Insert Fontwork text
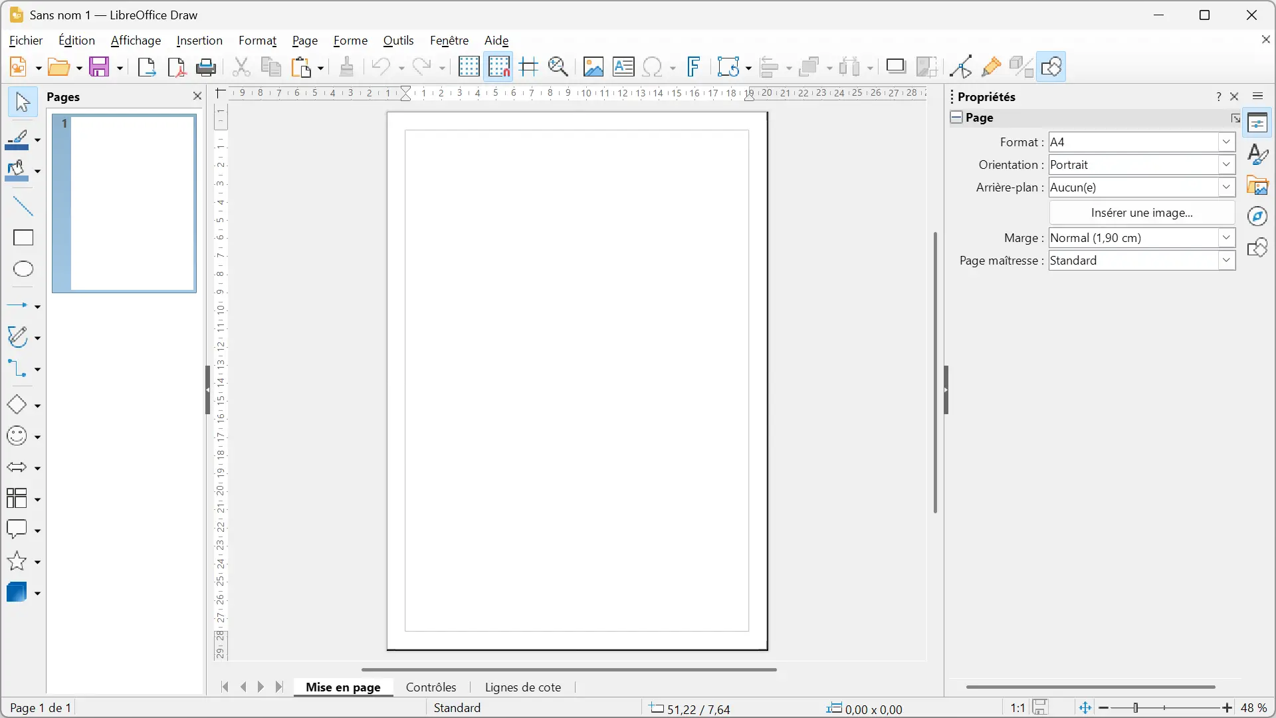The image size is (1276, 718). [694, 67]
